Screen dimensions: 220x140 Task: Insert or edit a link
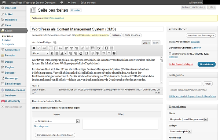(x=82, y=48)
